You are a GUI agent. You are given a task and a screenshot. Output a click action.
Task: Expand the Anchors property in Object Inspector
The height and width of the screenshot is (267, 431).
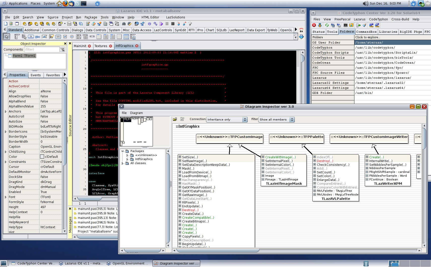click(6, 111)
